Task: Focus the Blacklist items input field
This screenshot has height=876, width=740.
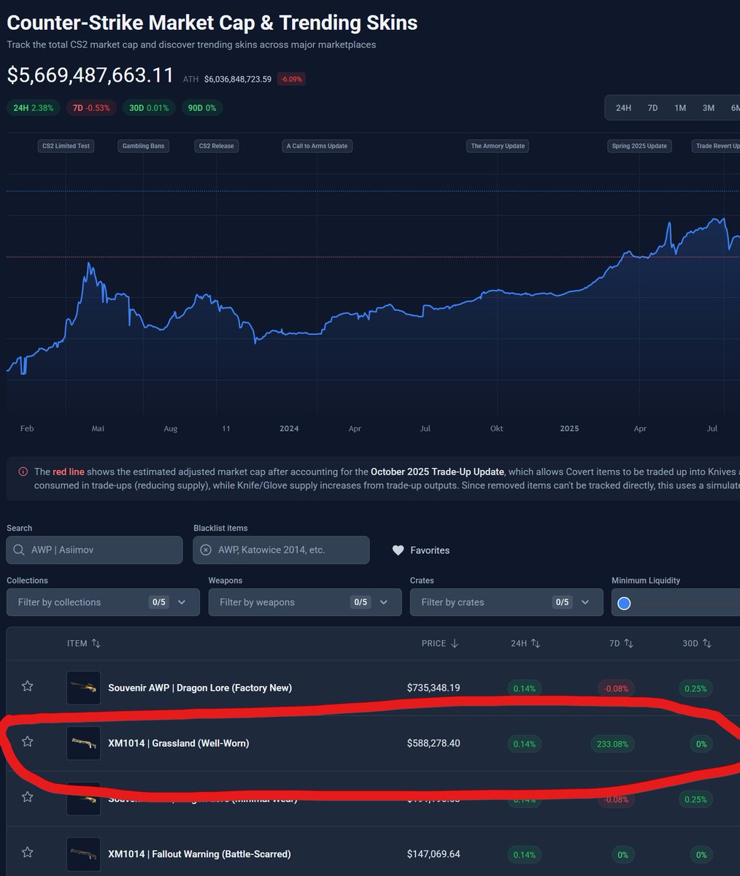Action: point(281,550)
